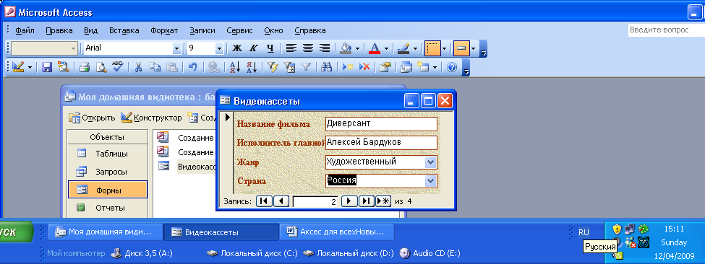Sort ascending А-Я

coord(235,67)
